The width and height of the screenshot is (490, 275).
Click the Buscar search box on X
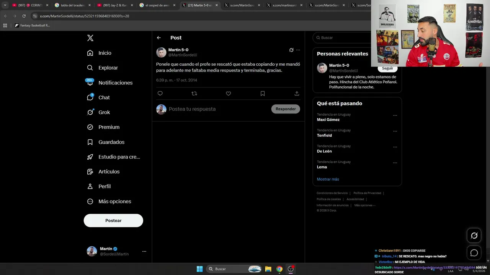[343, 38]
